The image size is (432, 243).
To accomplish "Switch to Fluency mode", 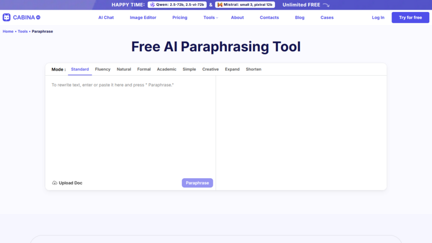I will point(103,69).
